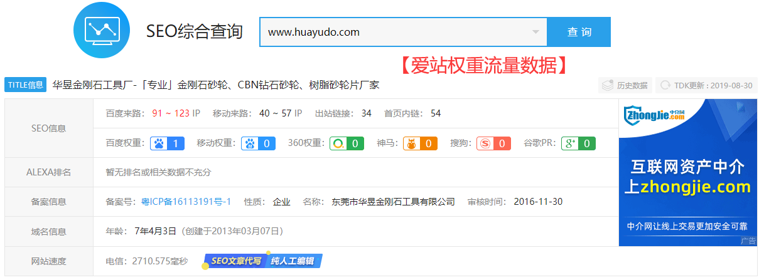Click the SEO monitor logo icon
This screenshot has width=764, height=280.
pos(101,30)
